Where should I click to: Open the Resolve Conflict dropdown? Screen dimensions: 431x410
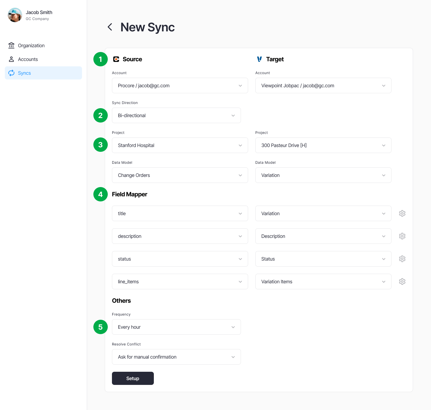(x=176, y=357)
